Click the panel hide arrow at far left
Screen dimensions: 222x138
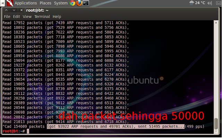click(2, 3)
